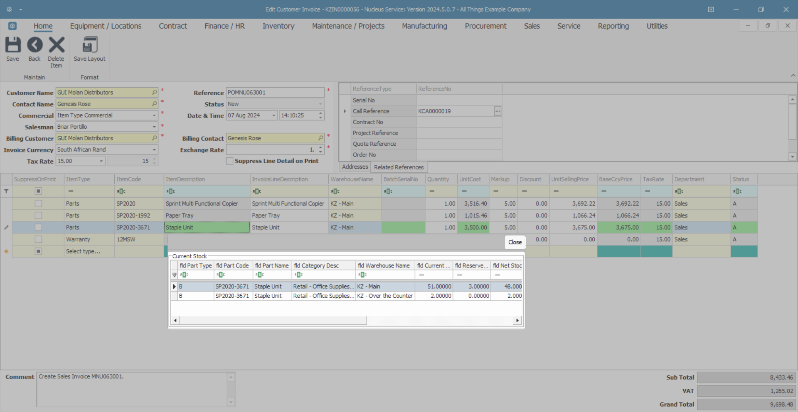798x412 pixels.
Task: Click the grid filter funnel icon
Action: point(6,191)
